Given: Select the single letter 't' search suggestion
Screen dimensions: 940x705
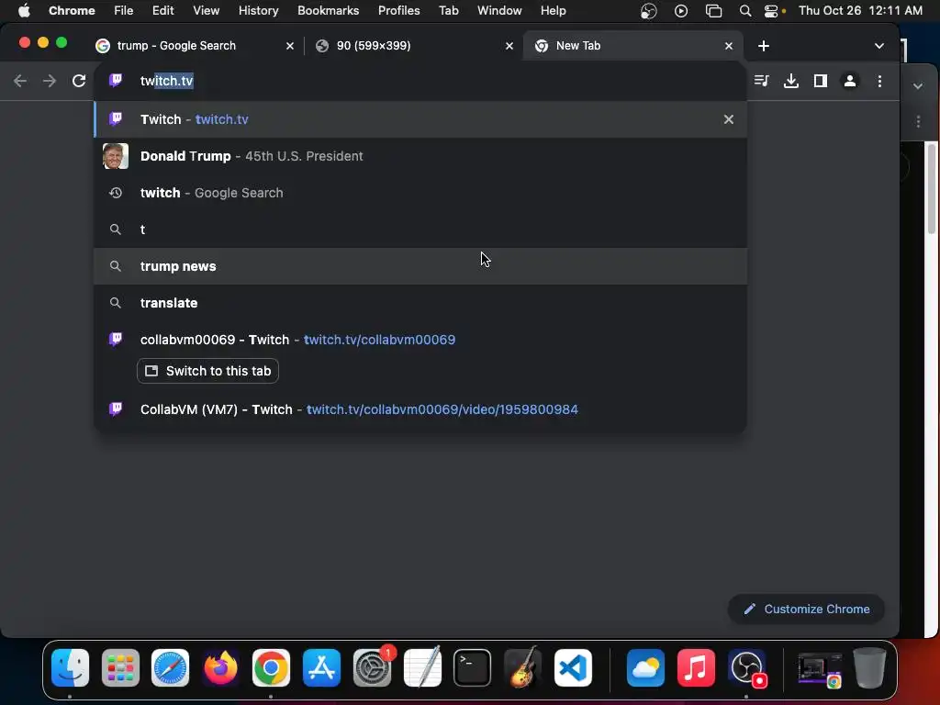Looking at the screenshot, I should coord(420,229).
